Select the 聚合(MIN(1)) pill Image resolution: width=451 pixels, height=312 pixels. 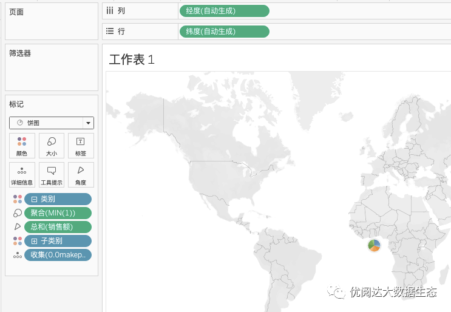coord(58,213)
